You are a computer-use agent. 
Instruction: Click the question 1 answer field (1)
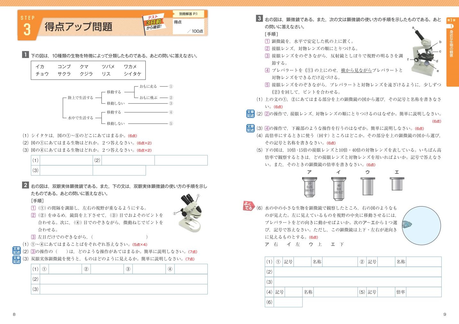pos(66,160)
